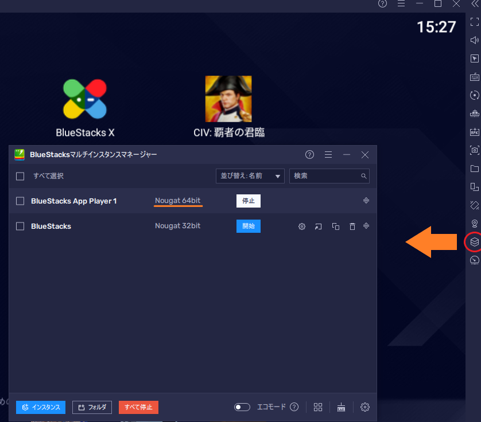This screenshot has height=422, width=481.
Task: Check the すべて選択 checkbox
Action: click(x=20, y=176)
